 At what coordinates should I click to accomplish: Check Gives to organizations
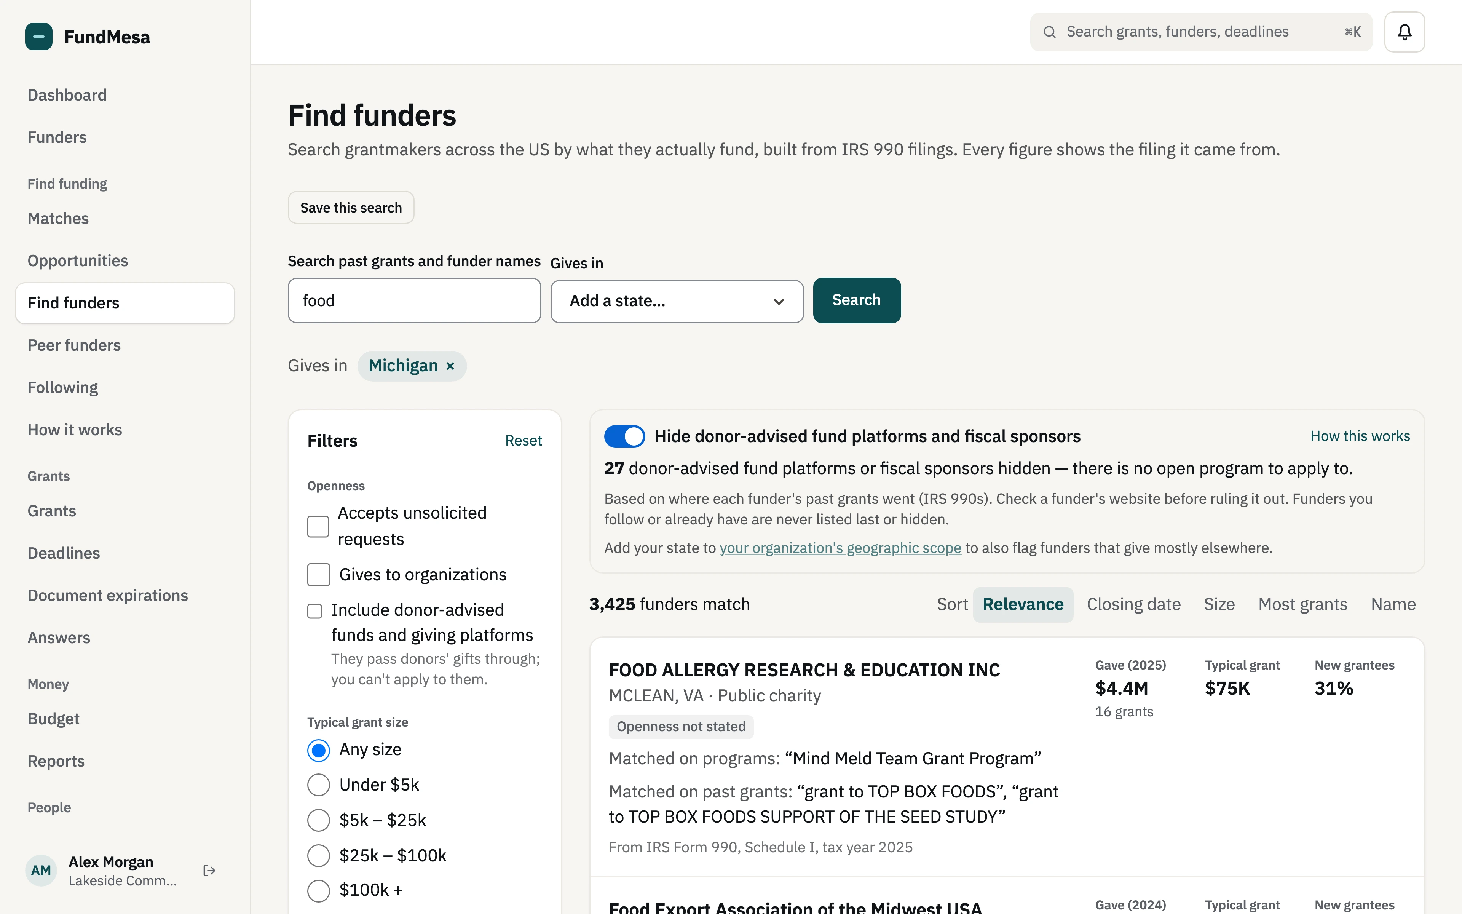tap(318, 575)
